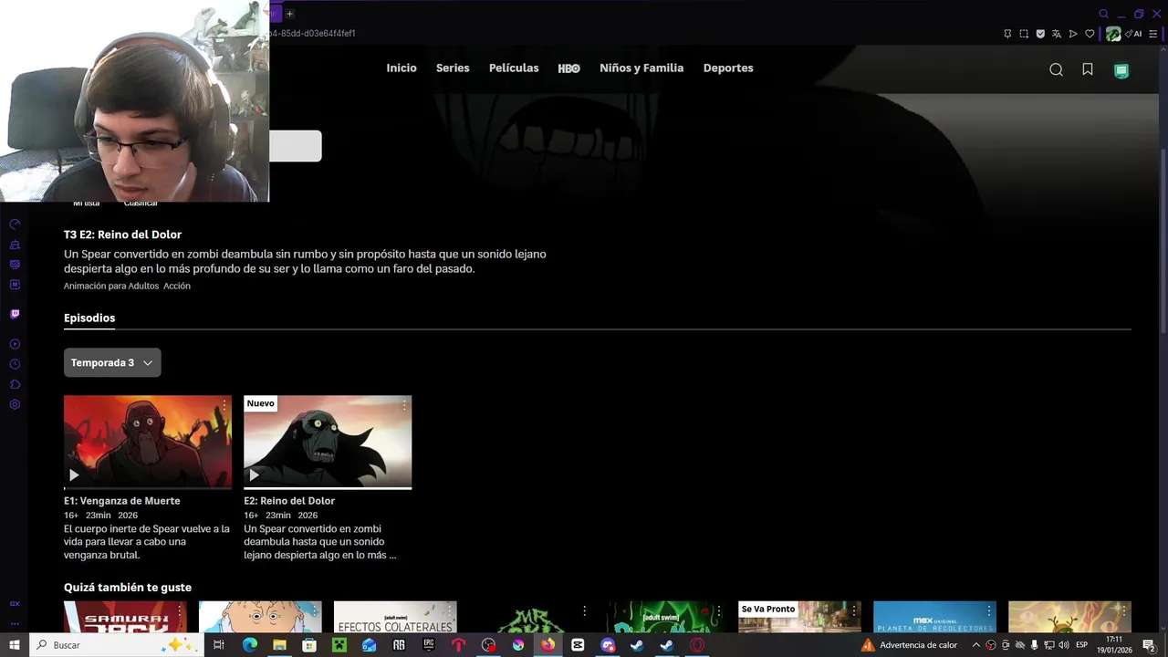1168x657 pixels.
Task: Show hidden system tray icons chevron
Action: pos(975,645)
